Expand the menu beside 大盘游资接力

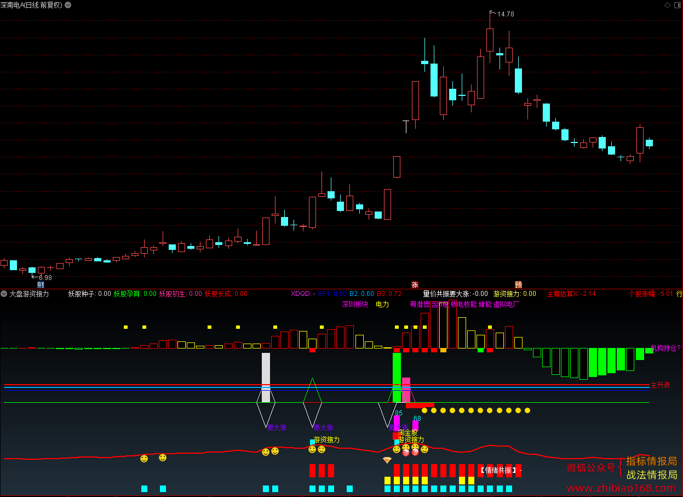4,294
